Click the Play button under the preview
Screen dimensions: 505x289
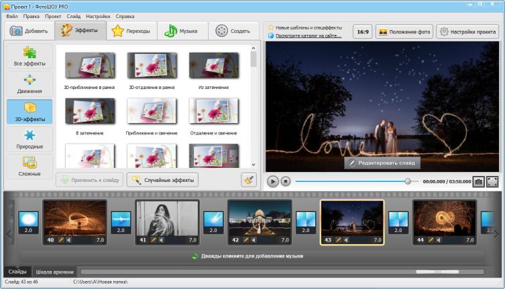pyautogui.click(x=272, y=181)
